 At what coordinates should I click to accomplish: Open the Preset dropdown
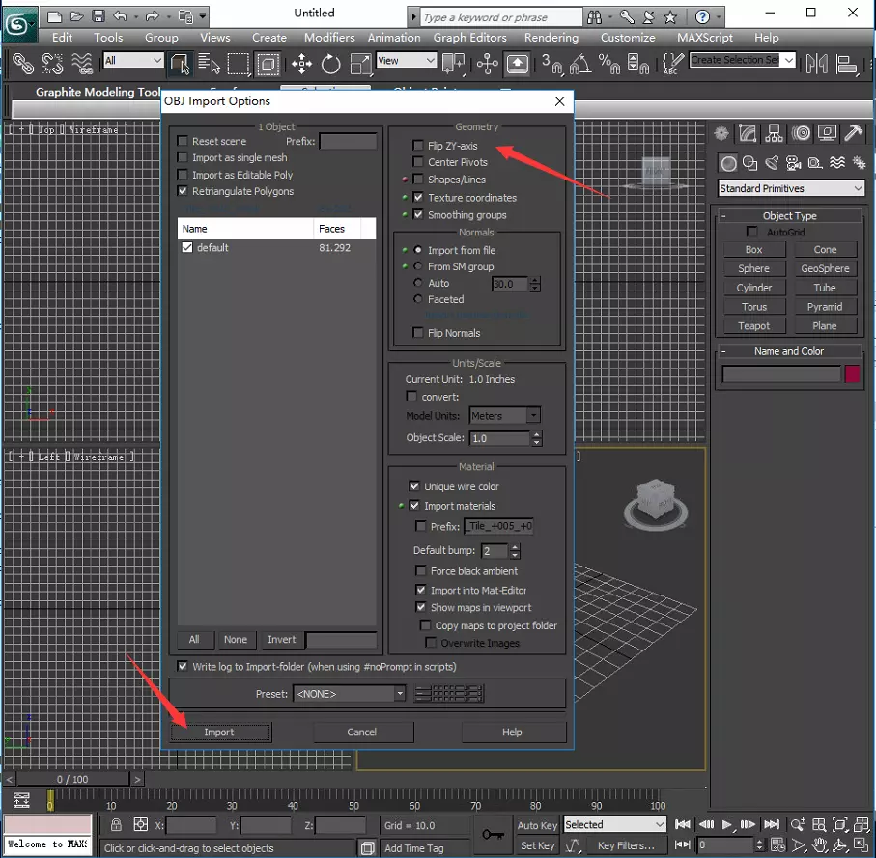[350, 694]
